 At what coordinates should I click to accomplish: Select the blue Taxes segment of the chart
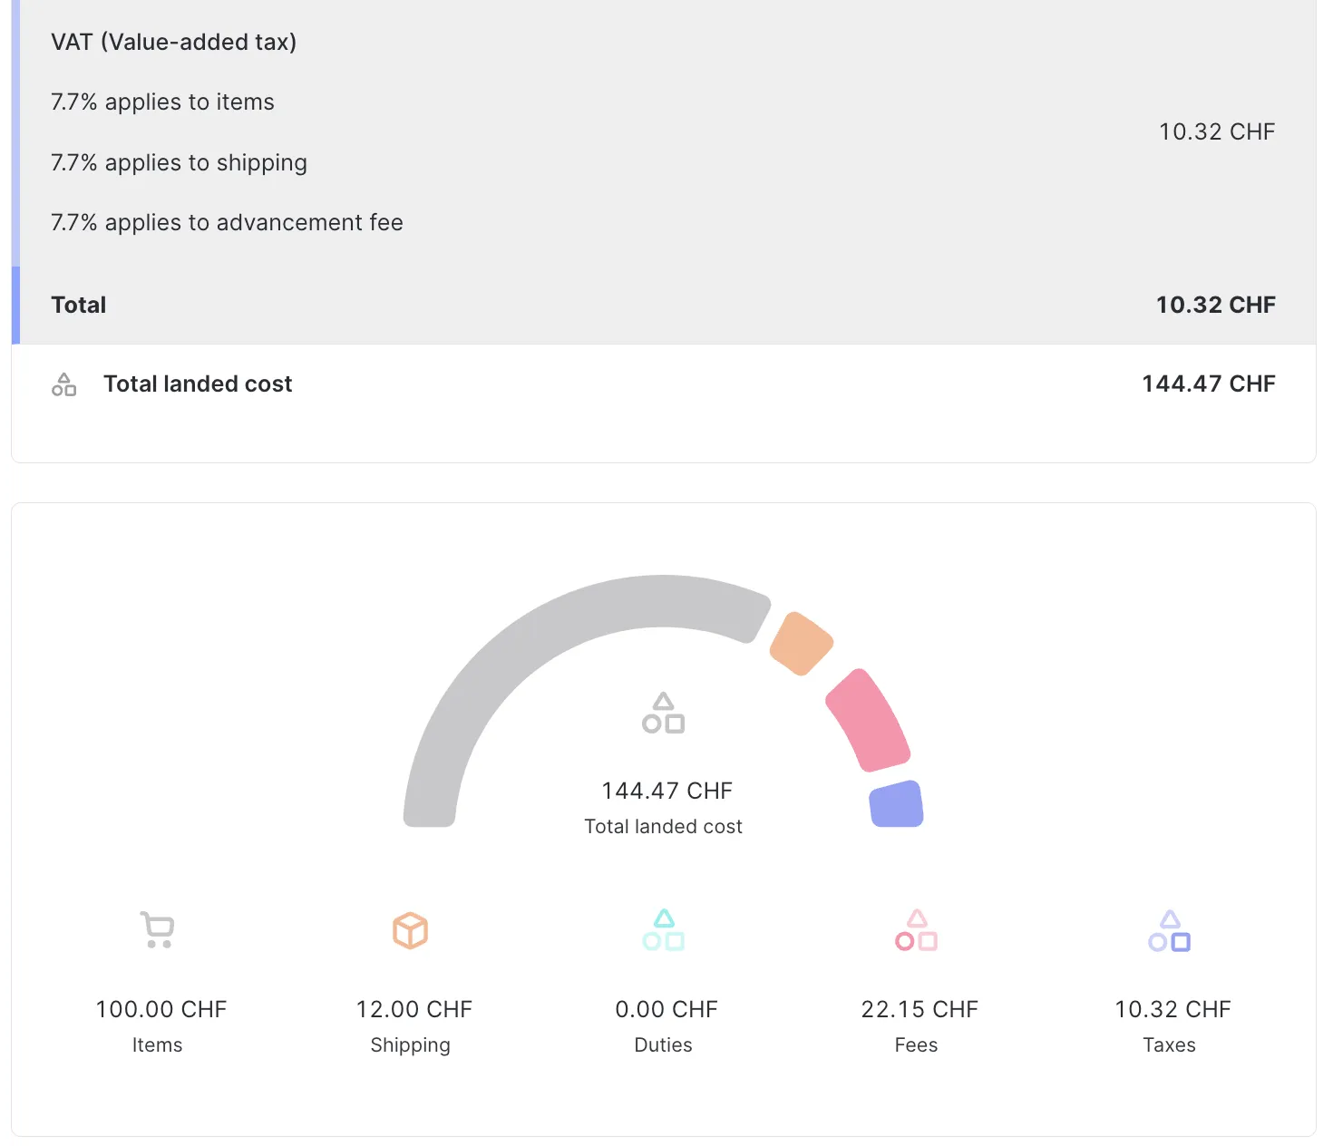tap(896, 804)
